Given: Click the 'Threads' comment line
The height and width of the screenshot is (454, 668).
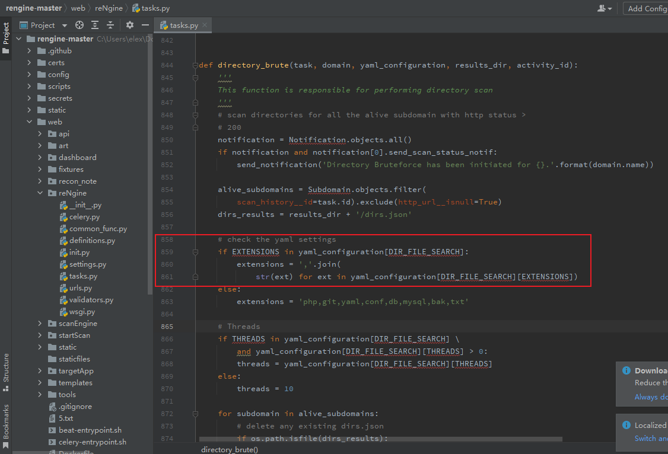Looking at the screenshot, I should point(238,327).
